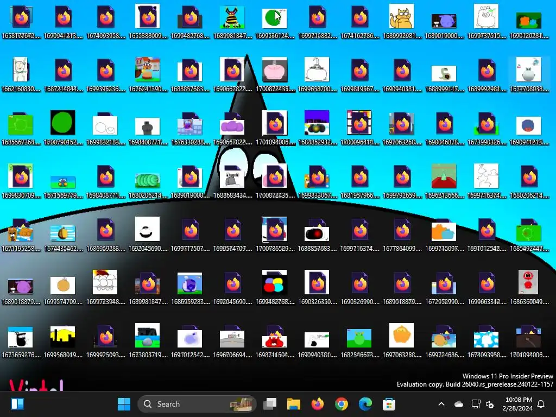This screenshot has width=556, height=417.
Task: Expand the hidden system tray icons chevron
Action: click(x=441, y=404)
